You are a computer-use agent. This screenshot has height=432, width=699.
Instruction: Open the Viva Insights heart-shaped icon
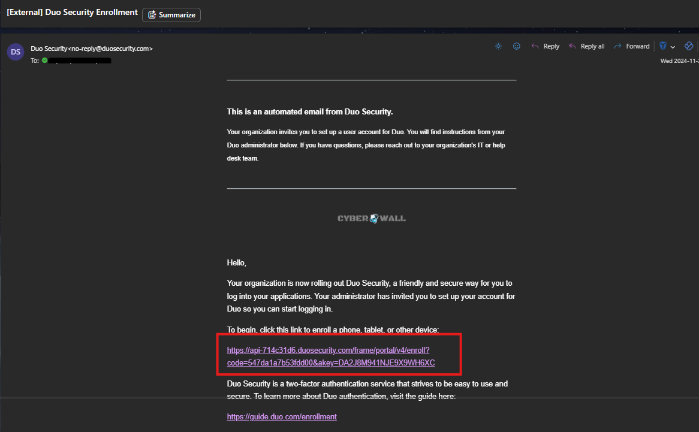coord(689,46)
